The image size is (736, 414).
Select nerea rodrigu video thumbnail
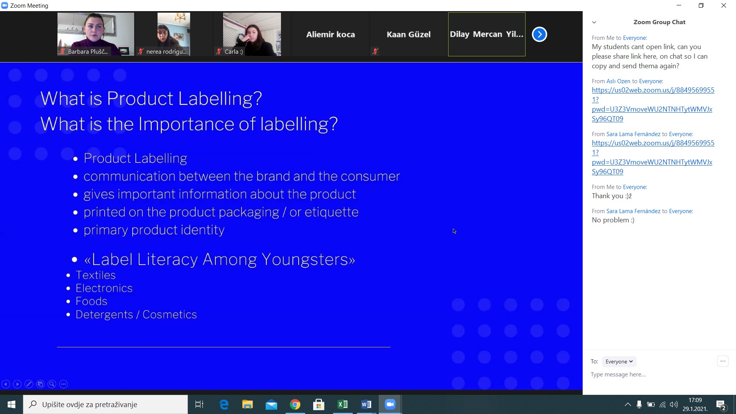pyautogui.click(x=174, y=34)
